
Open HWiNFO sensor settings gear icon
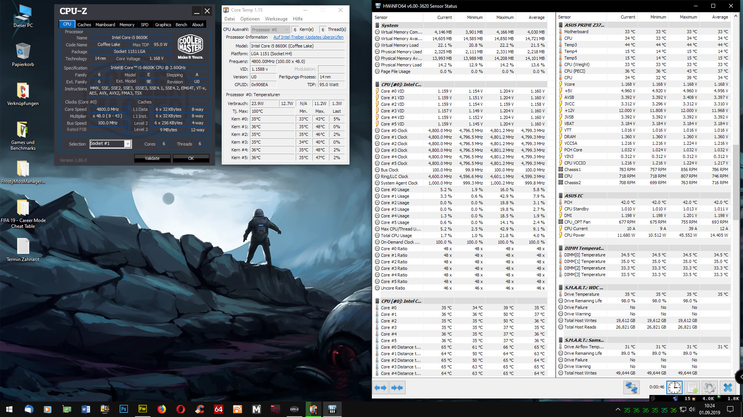(709, 387)
